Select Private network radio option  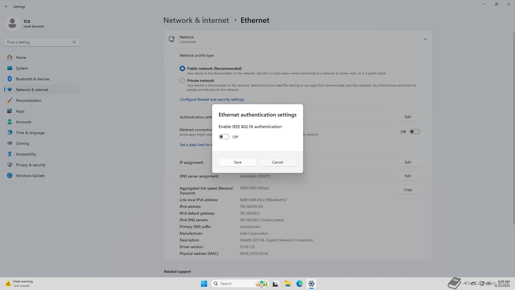pos(182,81)
